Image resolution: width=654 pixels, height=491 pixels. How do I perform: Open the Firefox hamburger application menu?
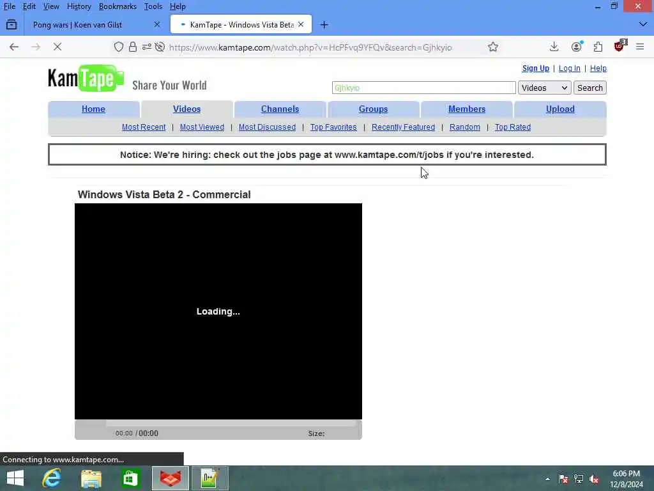pyautogui.click(x=640, y=47)
